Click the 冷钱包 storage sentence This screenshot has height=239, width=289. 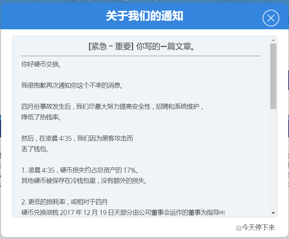pos(84,181)
